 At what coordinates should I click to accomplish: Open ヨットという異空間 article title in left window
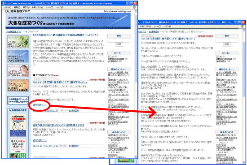tap(60, 82)
